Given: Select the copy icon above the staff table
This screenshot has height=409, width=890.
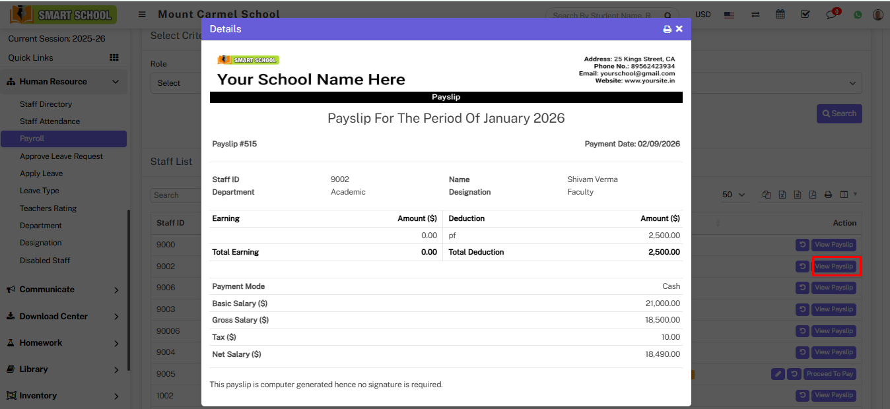Looking at the screenshot, I should pos(766,194).
